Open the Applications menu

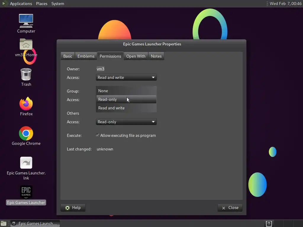pyautogui.click(x=21, y=4)
